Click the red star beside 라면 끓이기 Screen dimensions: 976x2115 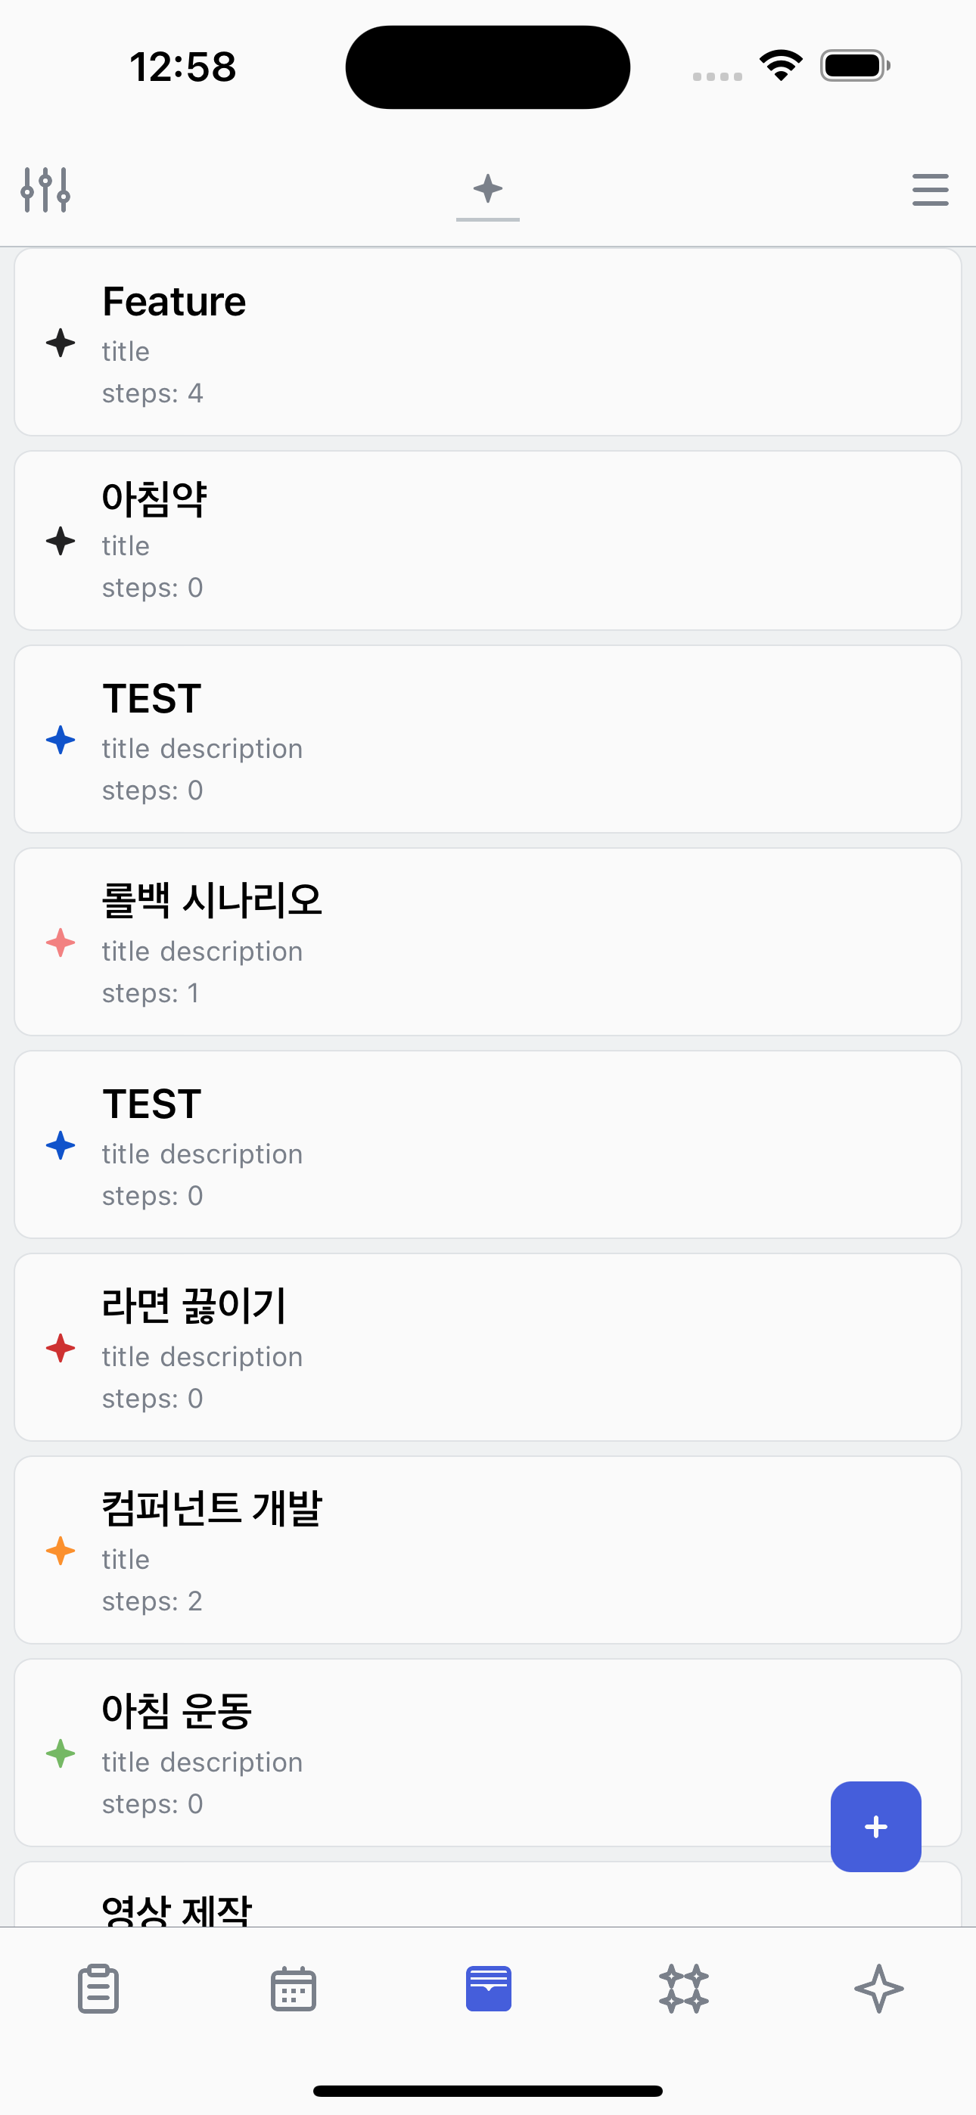click(61, 1347)
